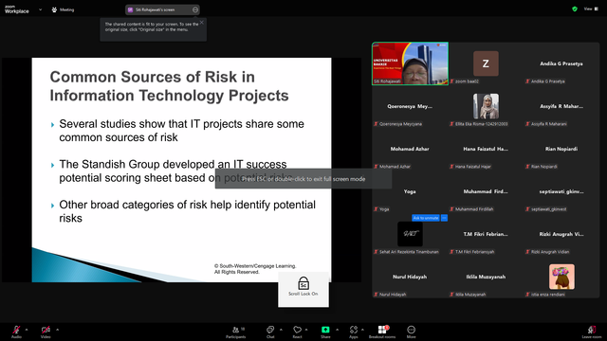This screenshot has height=341, width=607.
Task: Expand reactions arrow beside React
Action: [306, 330]
